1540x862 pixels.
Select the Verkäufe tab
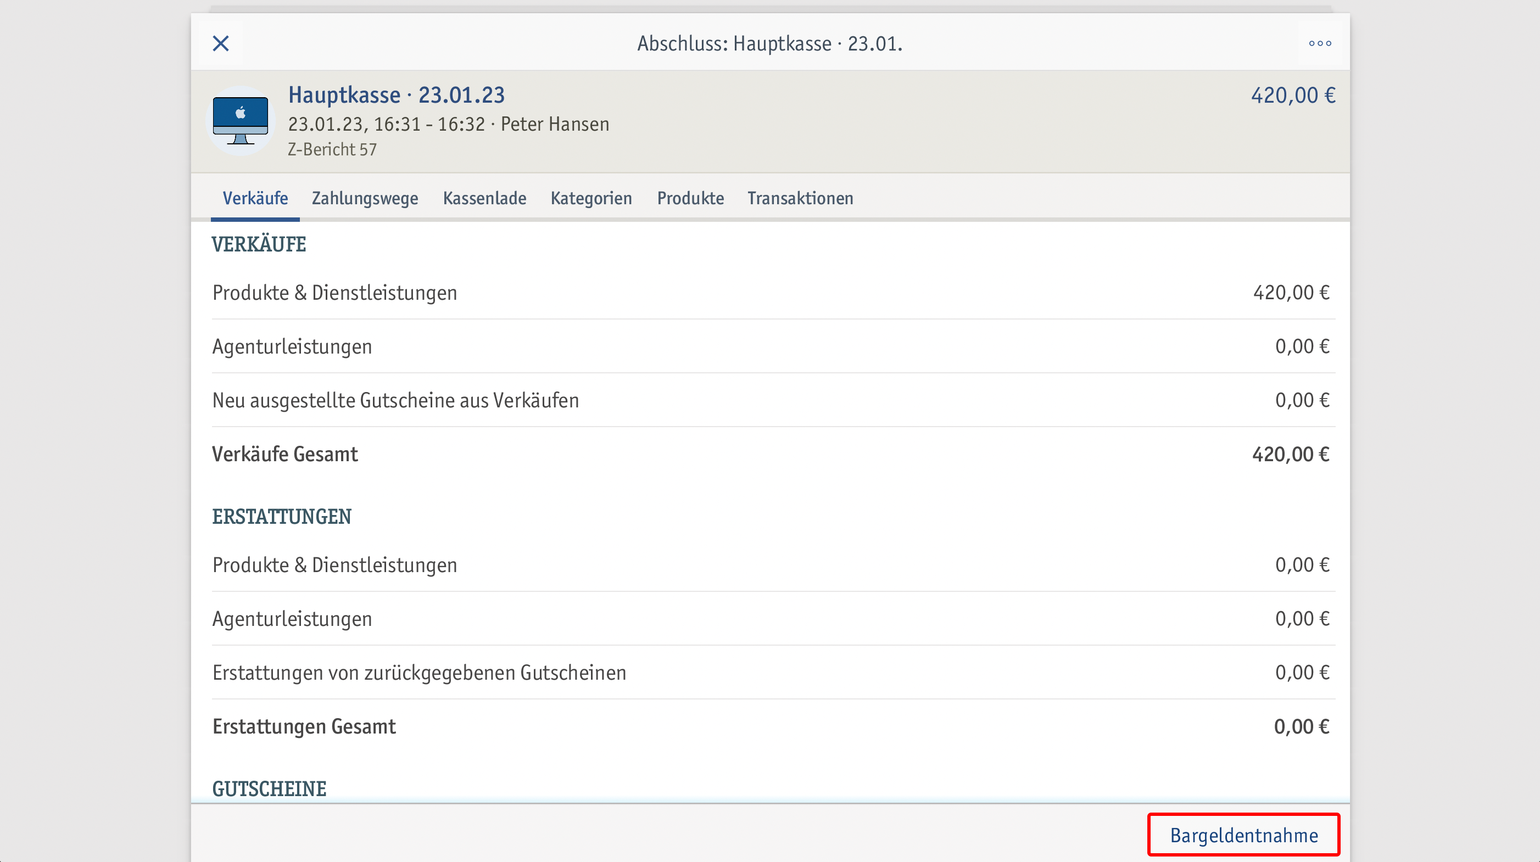255,198
